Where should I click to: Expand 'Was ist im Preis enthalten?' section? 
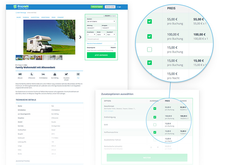(x=101, y=43)
